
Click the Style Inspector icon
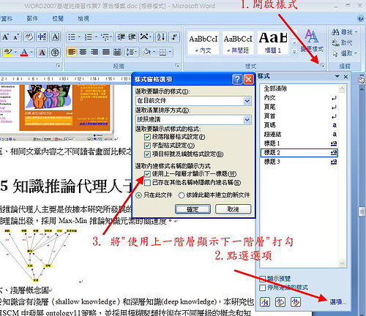pyautogui.click(x=280, y=302)
